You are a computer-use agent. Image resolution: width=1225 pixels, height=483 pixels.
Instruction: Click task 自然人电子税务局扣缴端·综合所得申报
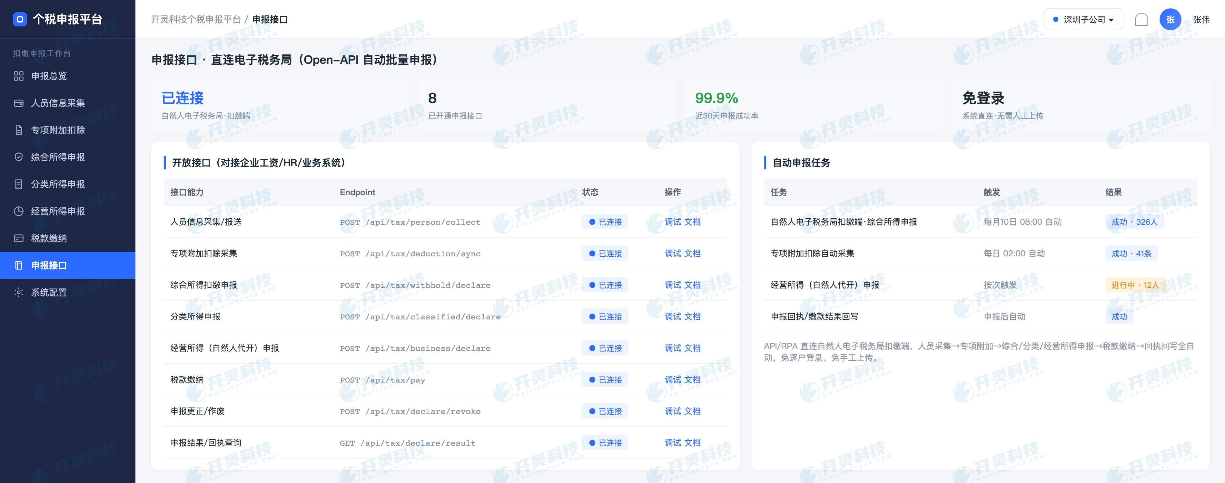tap(844, 222)
